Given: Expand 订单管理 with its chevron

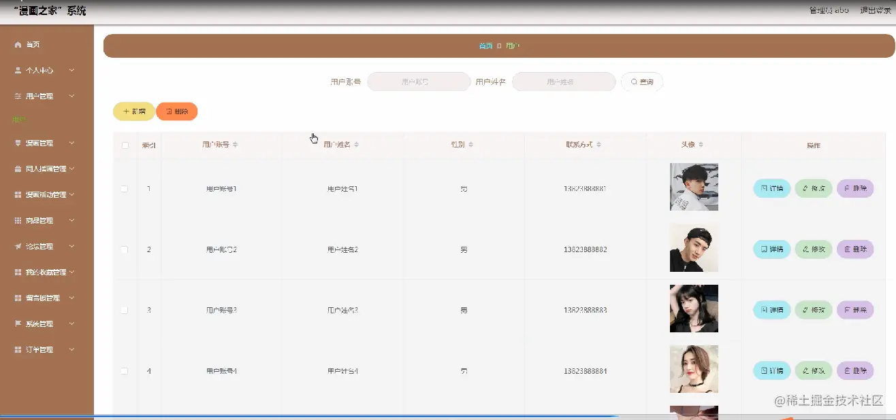Looking at the screenshot, I should click(71, 350).
